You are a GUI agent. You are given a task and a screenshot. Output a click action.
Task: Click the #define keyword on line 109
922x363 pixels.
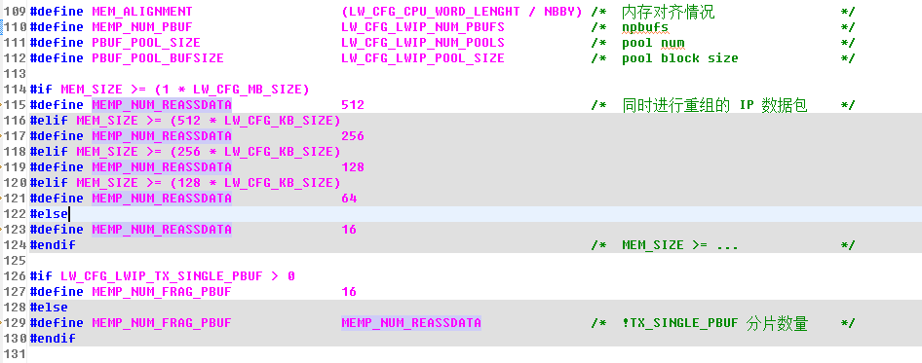coord(57,11)
